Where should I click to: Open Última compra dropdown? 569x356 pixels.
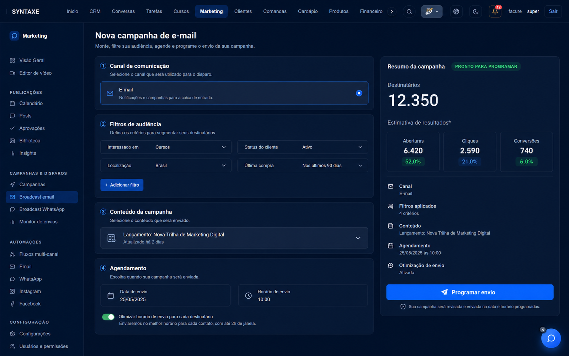coord(303,166)
